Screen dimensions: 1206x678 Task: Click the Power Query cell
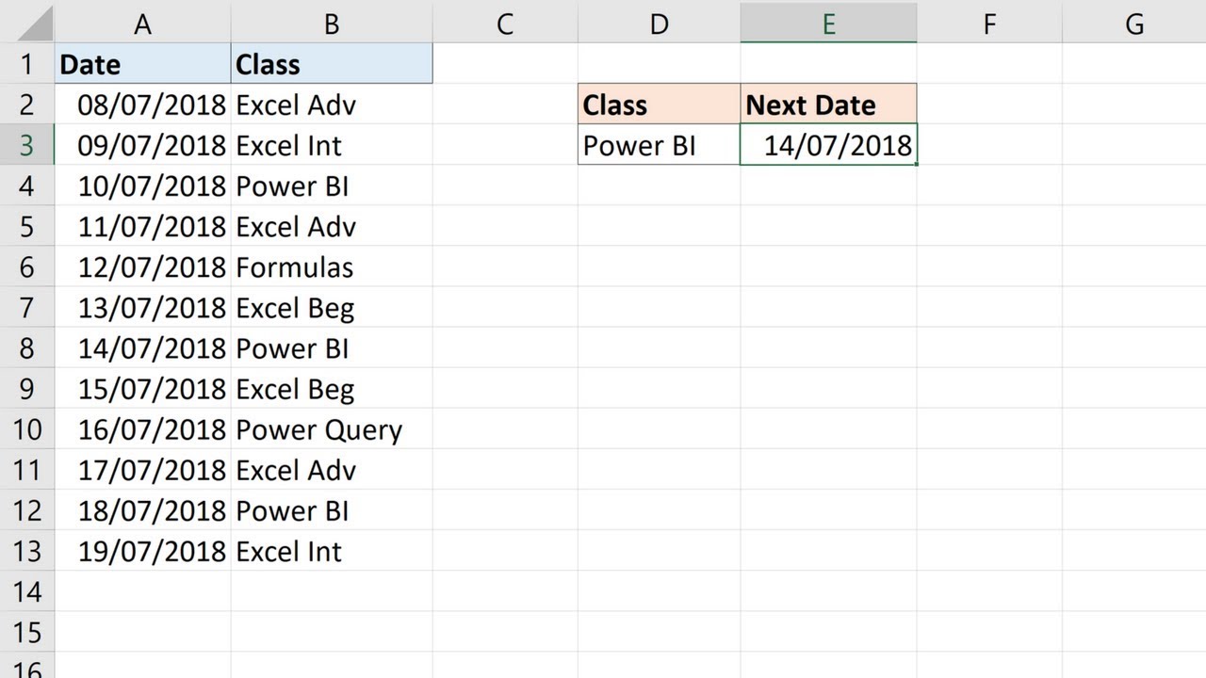[x=332, y=428]
